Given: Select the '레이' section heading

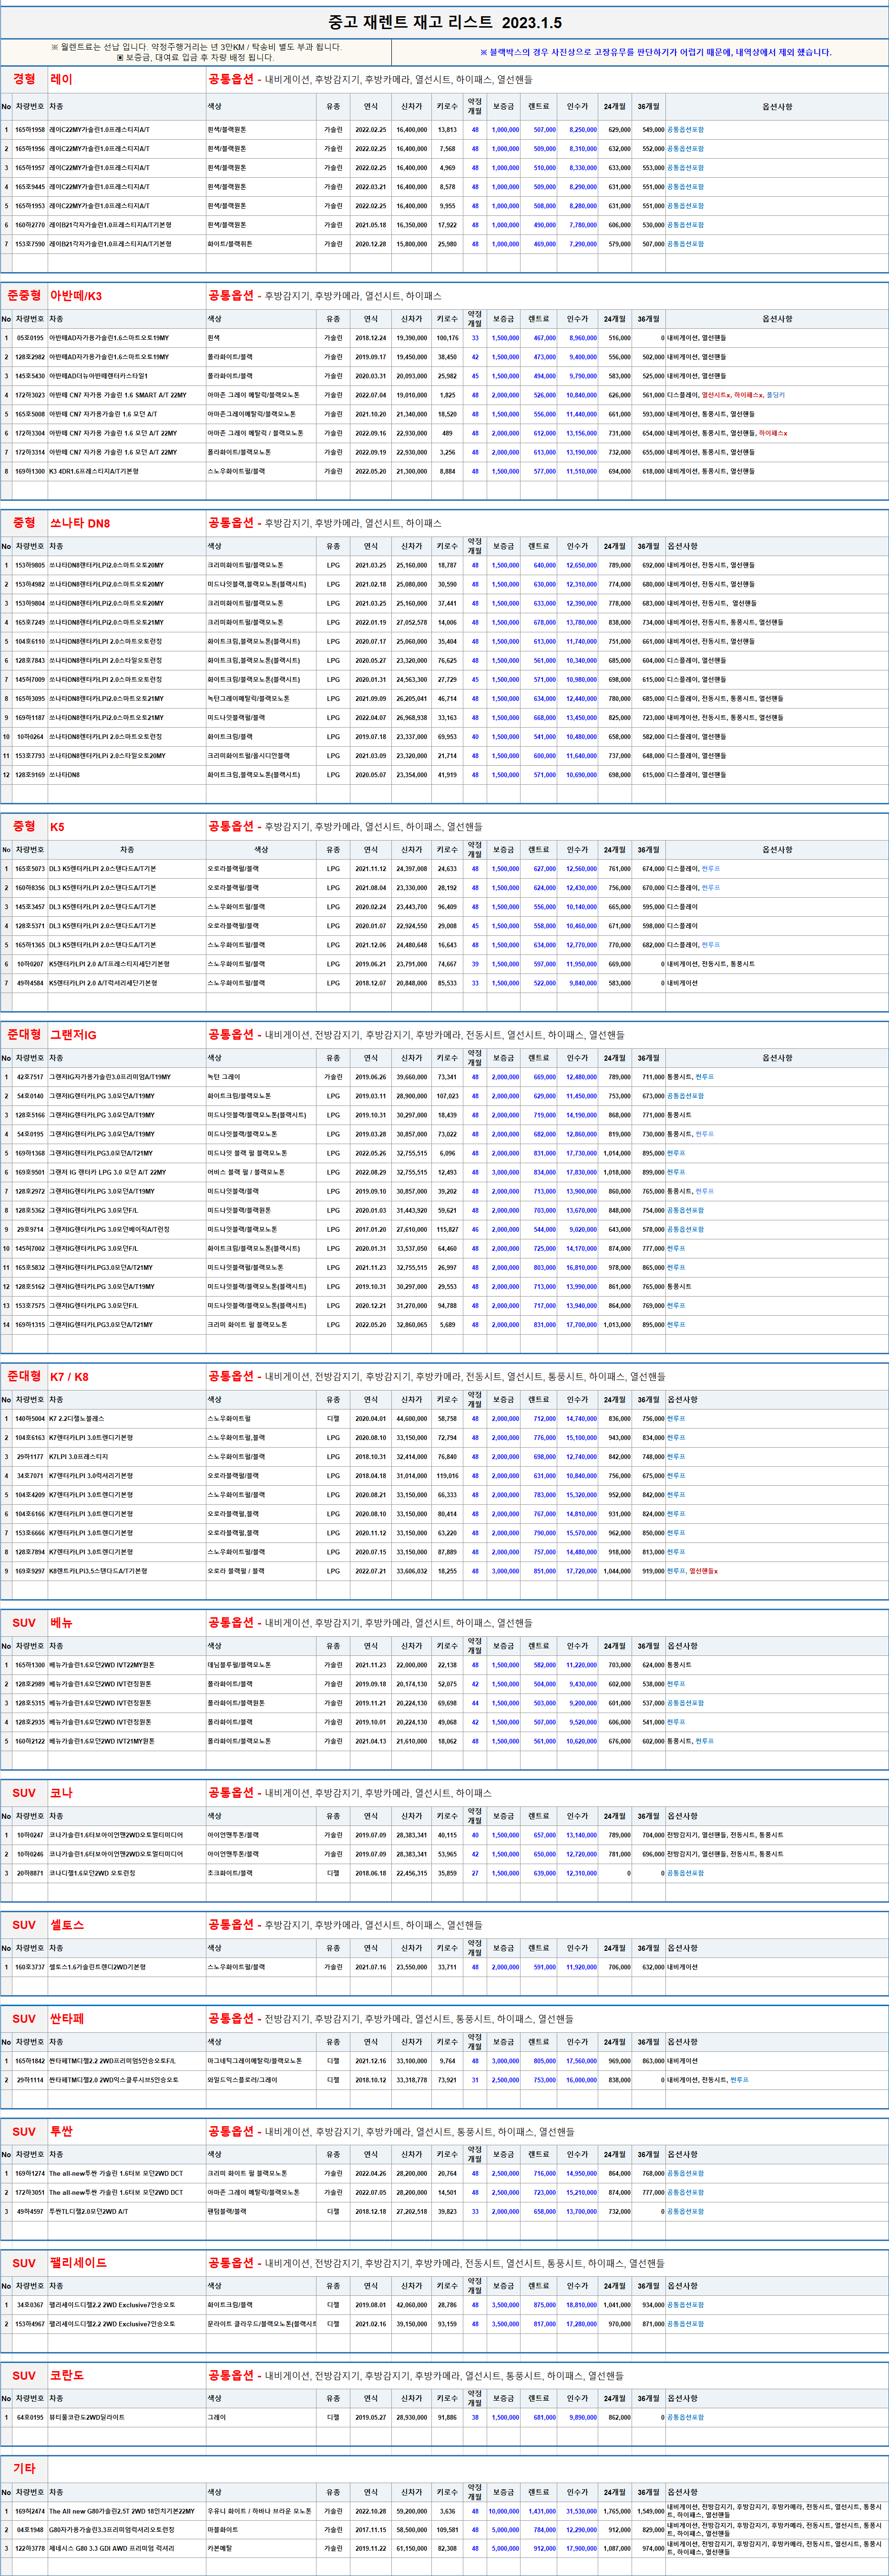Looking at the screenshot, I should pyautogui.click(x=61, y=79).
